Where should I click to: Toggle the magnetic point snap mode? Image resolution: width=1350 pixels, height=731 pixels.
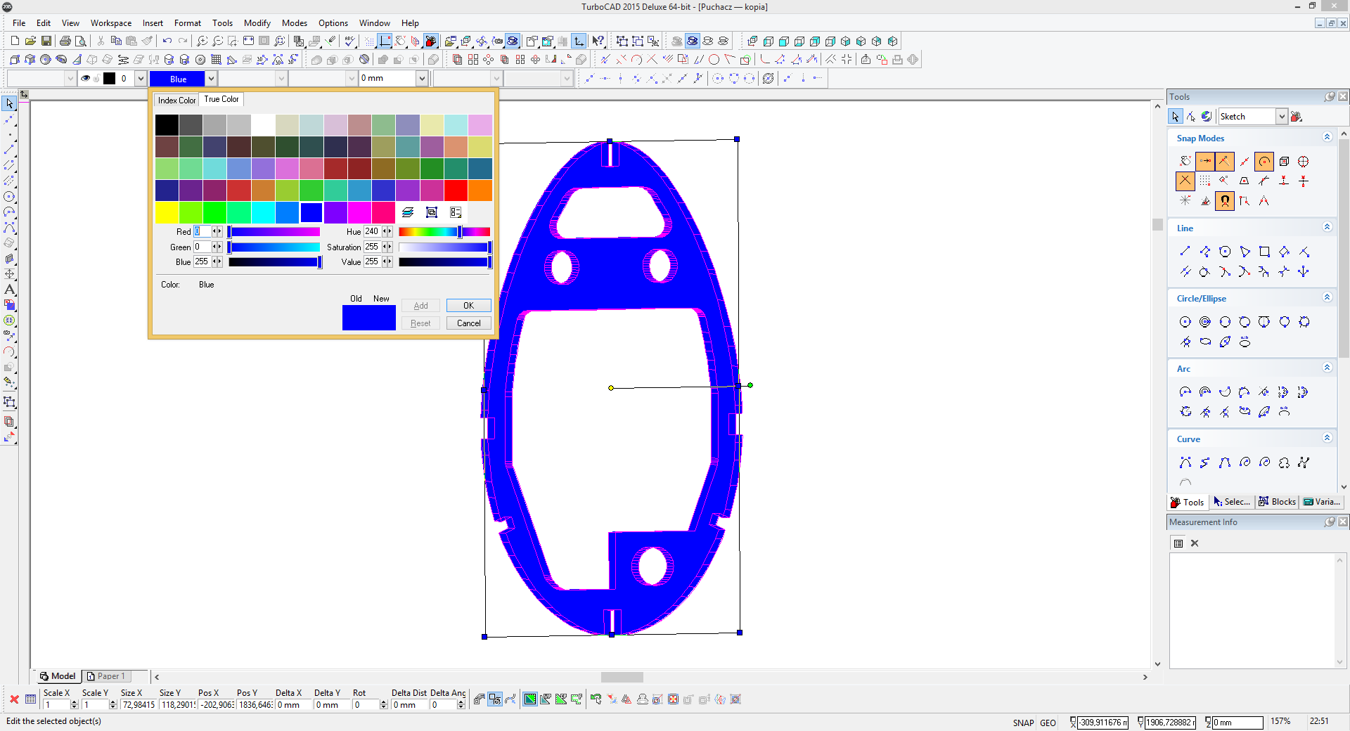1225,201
